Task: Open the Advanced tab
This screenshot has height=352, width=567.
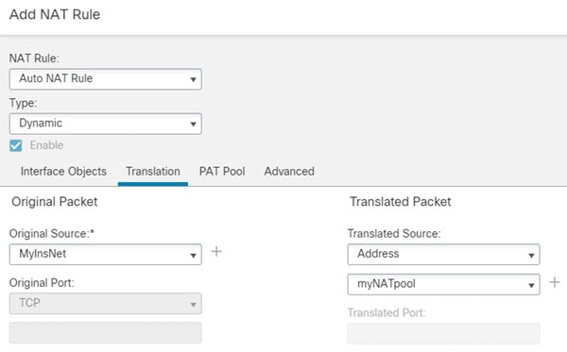Action: [289, 172]
